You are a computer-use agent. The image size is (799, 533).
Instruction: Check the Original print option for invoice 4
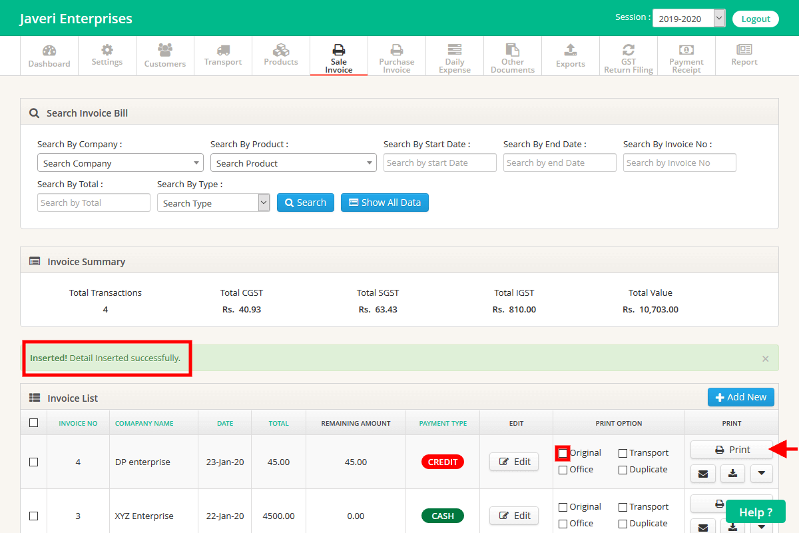[563, 453]
